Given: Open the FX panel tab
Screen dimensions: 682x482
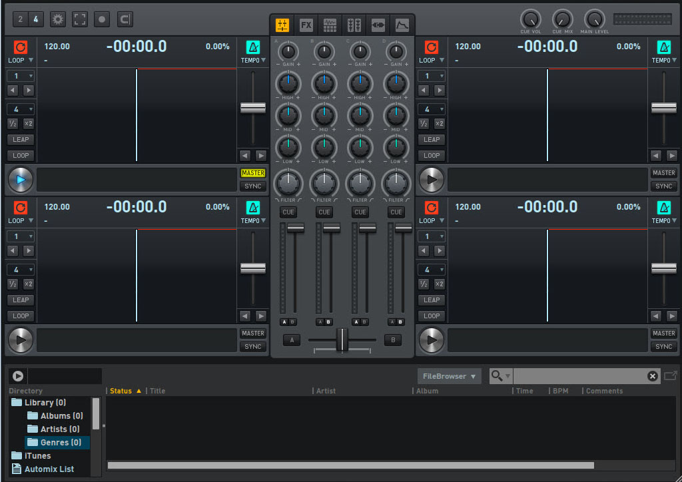Looking at the screenshot, I should click(306, 25).
